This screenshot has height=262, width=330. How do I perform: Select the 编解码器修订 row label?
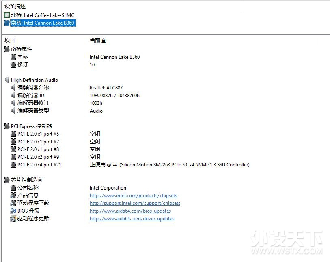(33, 103)
